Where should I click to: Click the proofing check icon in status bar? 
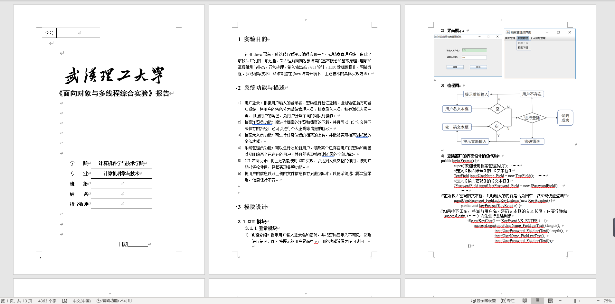(x=65, y=301)
